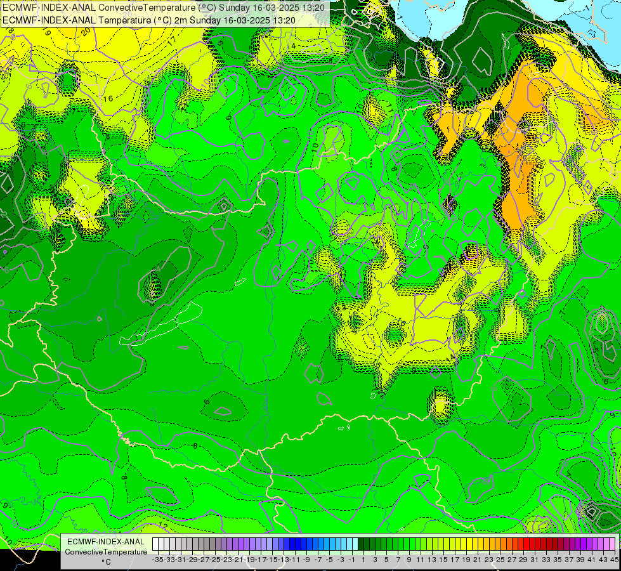Pick the dark green legend swatch above 1
Image resolution: width=621 pixels, height=571 pixels.
(x=361, y=544)
